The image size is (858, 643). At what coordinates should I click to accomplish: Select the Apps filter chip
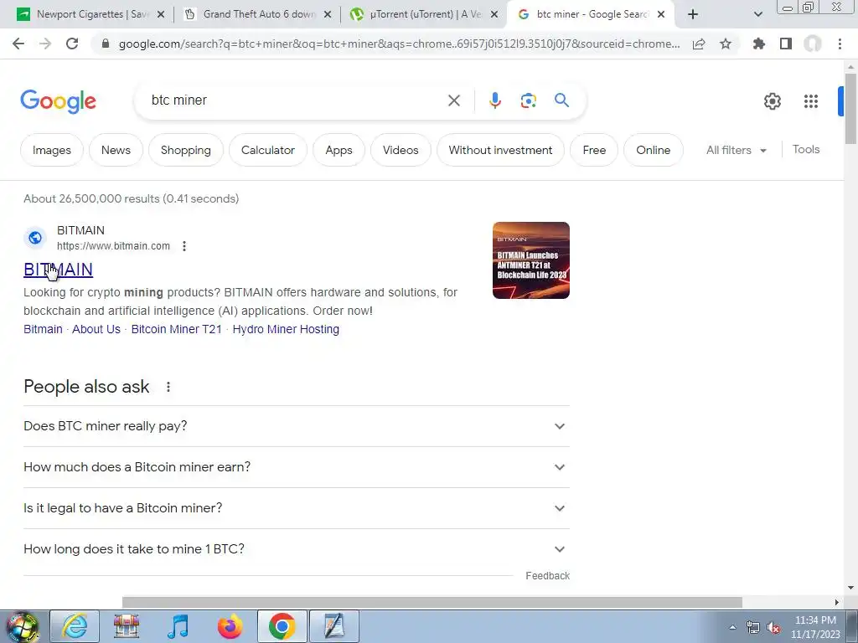339,150
